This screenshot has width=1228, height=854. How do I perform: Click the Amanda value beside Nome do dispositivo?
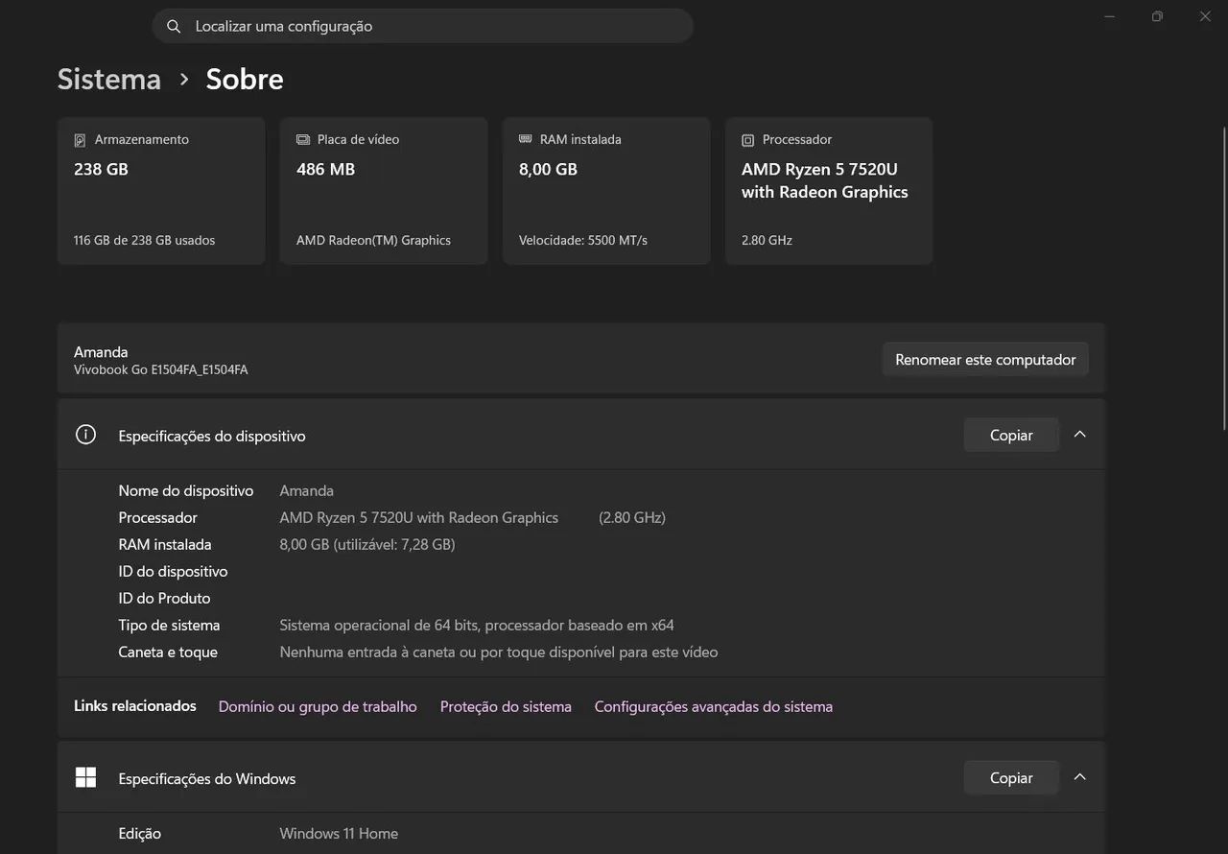click(x=307, y=490)
